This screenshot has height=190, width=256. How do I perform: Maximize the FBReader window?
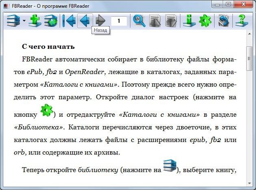[x=228, y=4]
